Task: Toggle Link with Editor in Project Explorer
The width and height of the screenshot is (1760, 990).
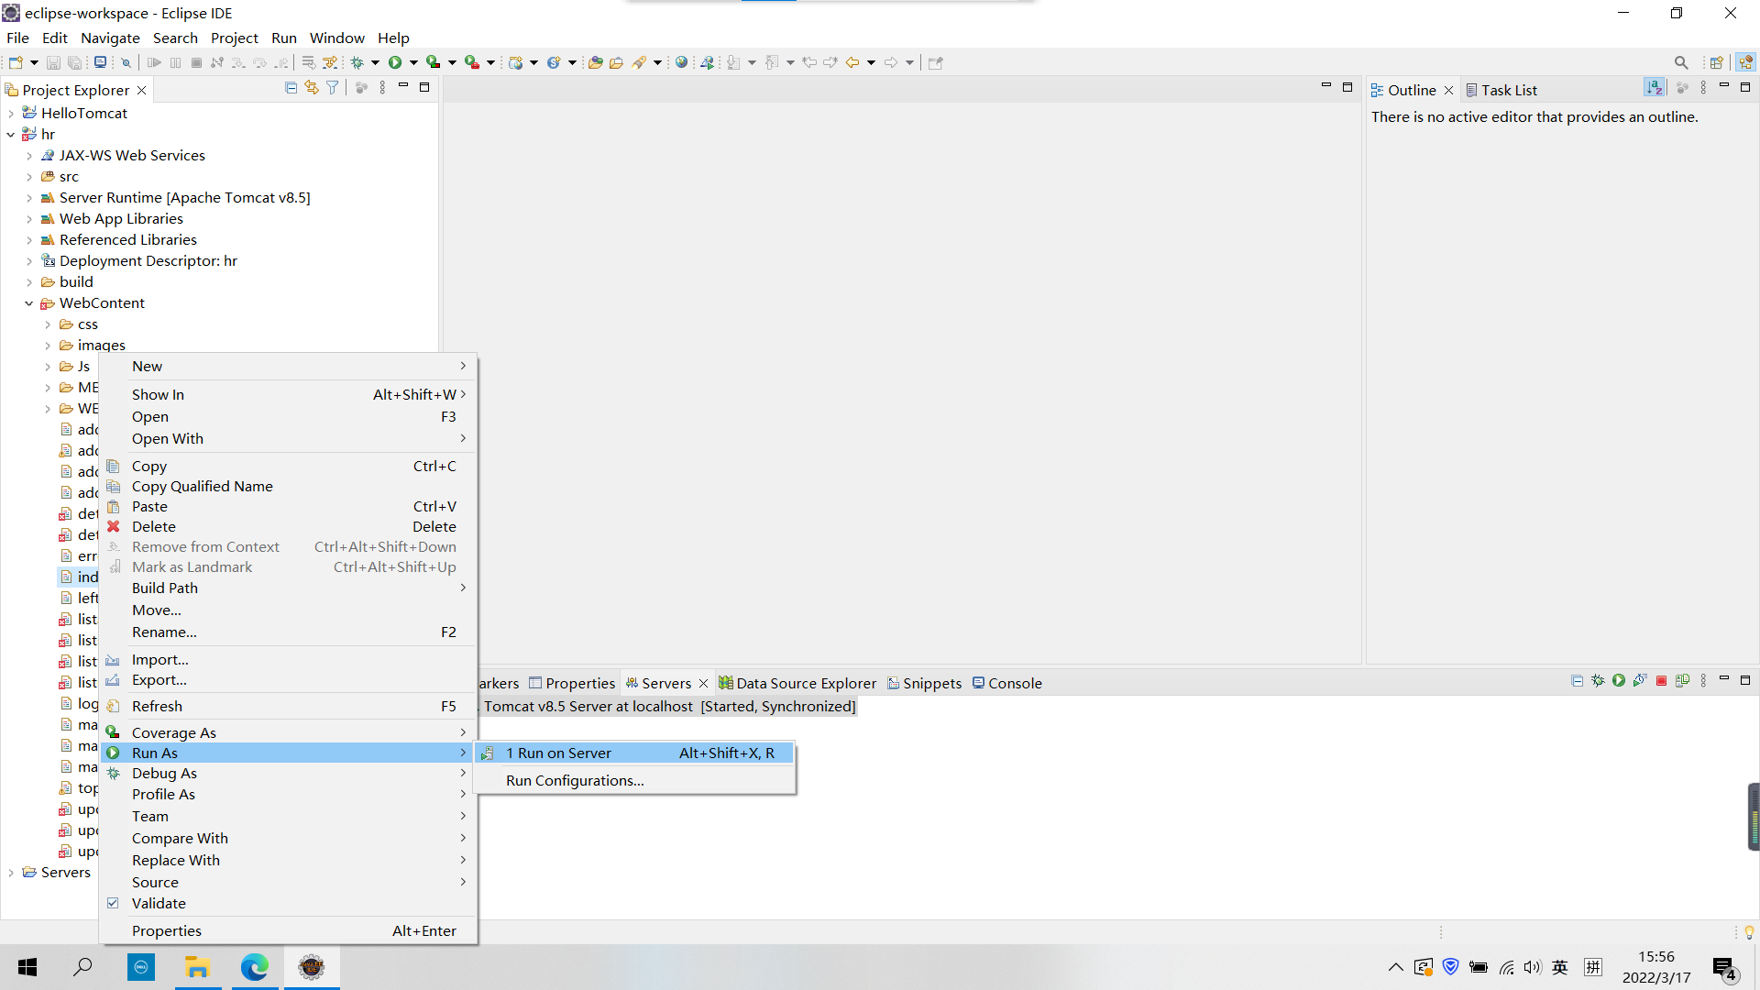Action: pyautogui.click(x=312, y=88)
